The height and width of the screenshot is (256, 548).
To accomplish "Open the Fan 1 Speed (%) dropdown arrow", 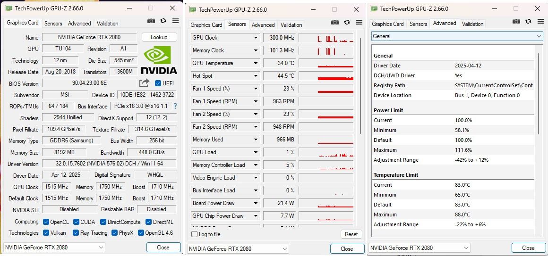I will pos(256,89).
